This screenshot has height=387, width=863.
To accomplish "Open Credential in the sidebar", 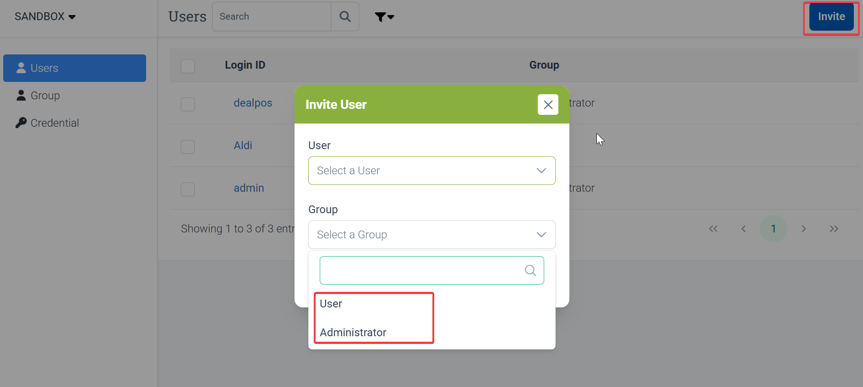I will (x=55, y=123).
